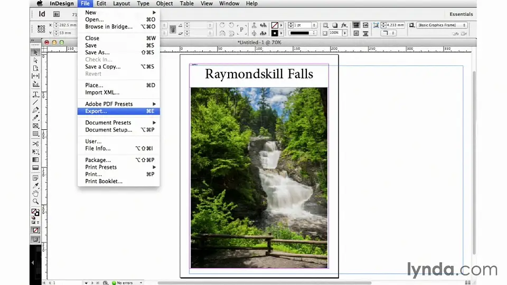Open the corner shape options dropdown
This screenshot has height=285, width=507.
click(389, 33)
